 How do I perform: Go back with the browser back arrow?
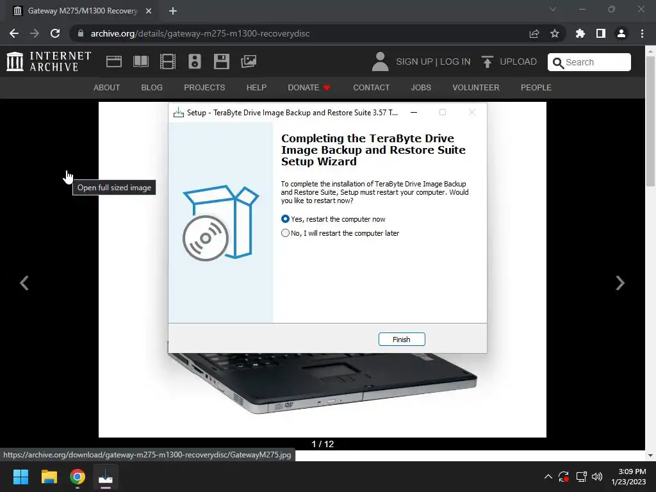[14, 33]
